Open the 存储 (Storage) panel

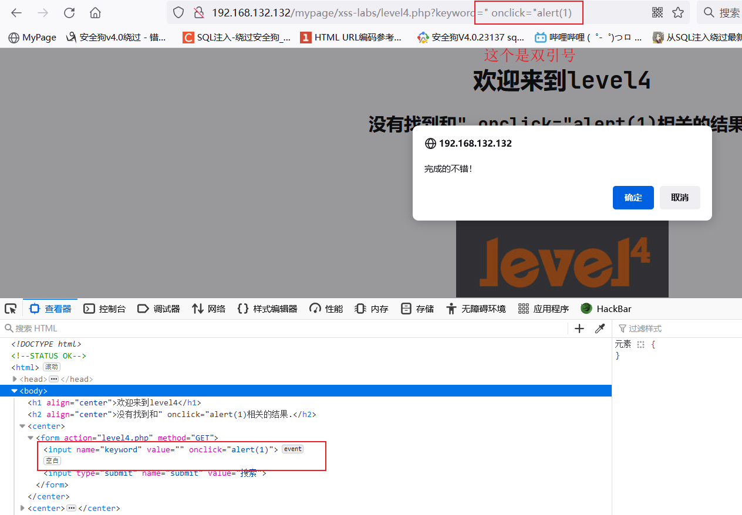click(417, 308)
